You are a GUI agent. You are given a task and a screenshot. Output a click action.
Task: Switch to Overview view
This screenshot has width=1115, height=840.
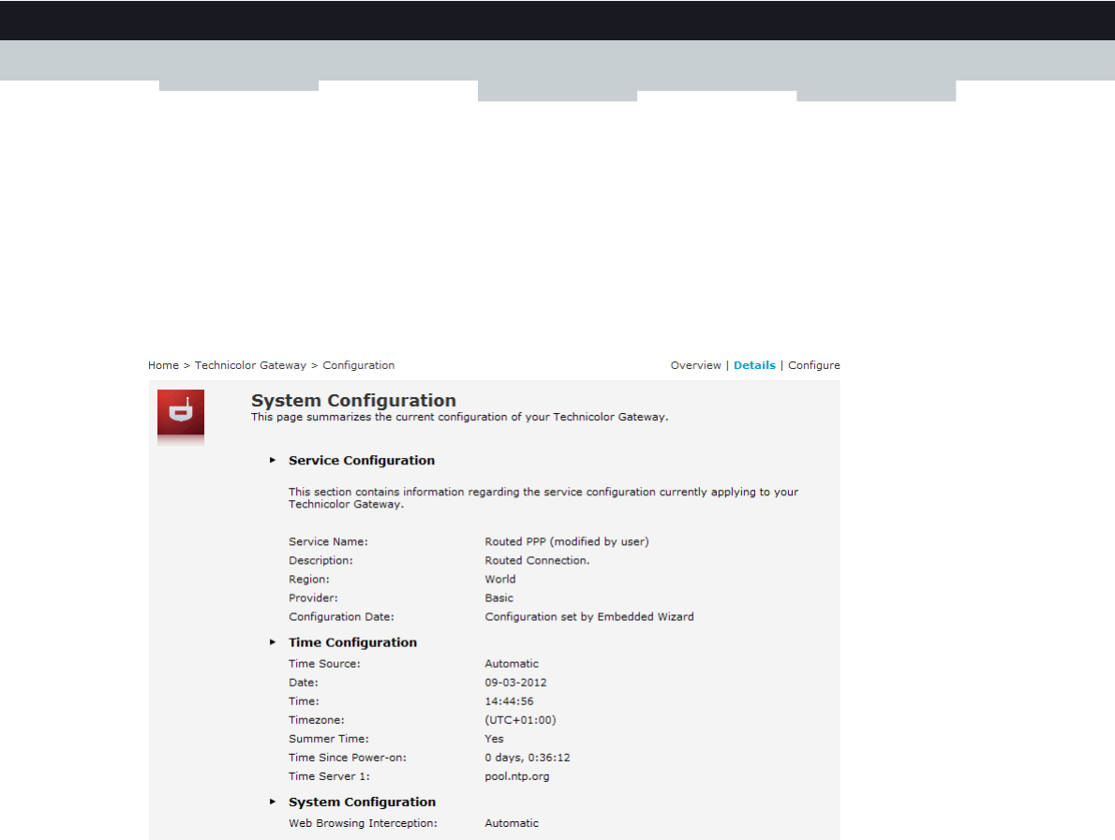pyautogui.click(x=695, y=365)
